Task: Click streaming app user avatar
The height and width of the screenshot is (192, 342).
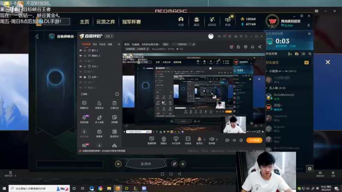Action: coord(211,36)
